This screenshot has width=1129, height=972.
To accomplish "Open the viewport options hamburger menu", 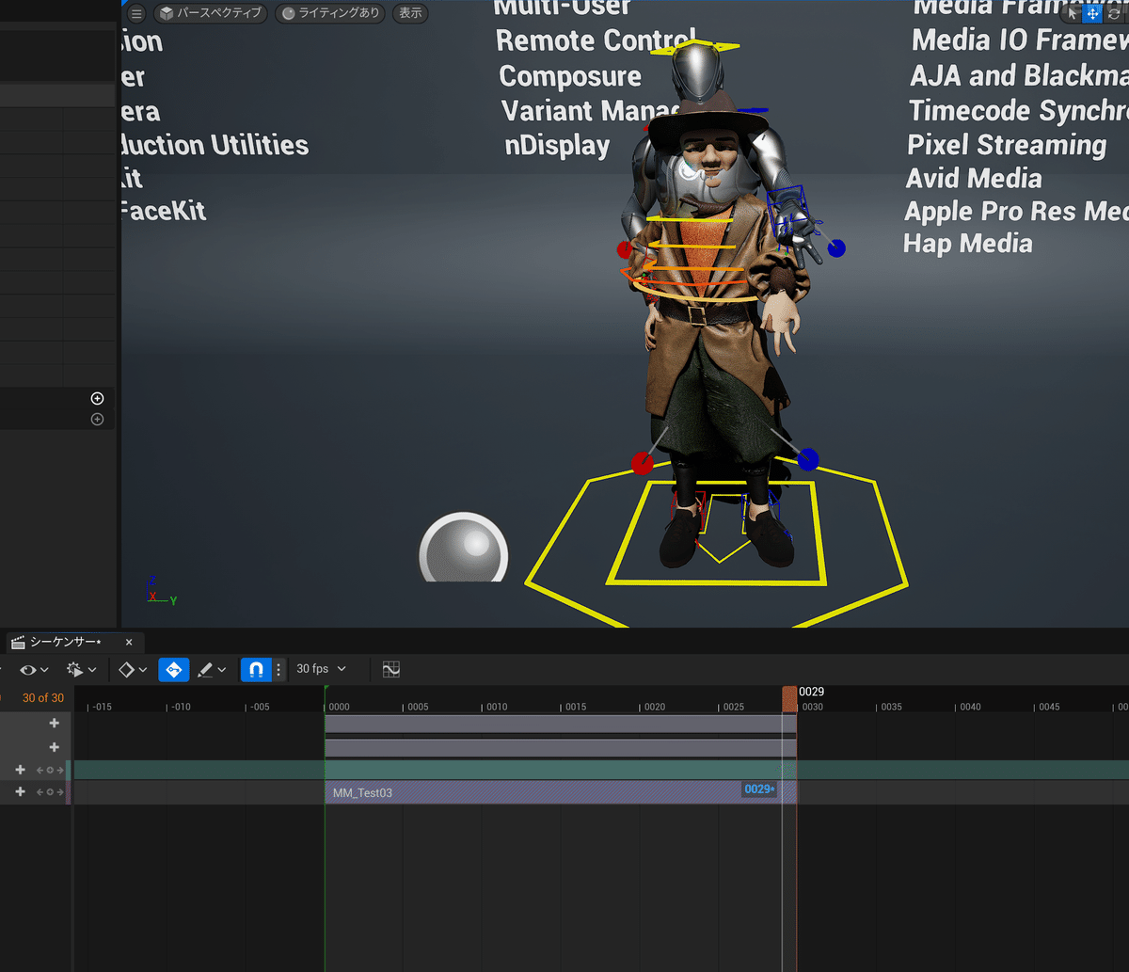I will coord(136,13).
